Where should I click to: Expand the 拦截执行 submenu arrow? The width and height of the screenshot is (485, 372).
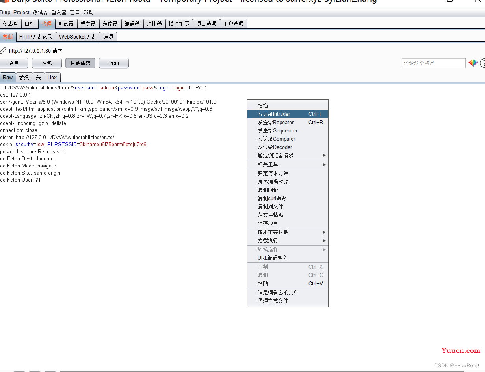click(324, 240)
